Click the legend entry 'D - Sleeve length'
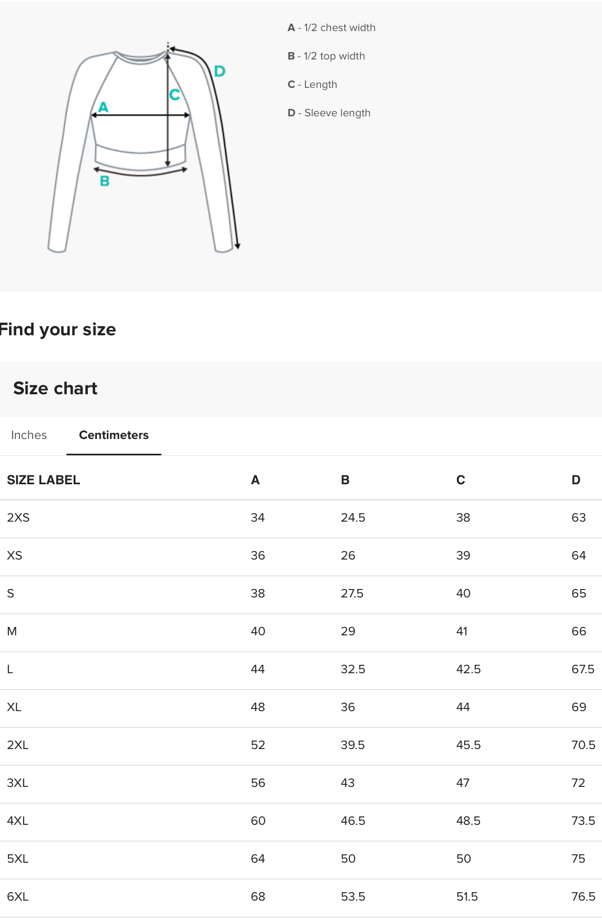 (329, 113)
